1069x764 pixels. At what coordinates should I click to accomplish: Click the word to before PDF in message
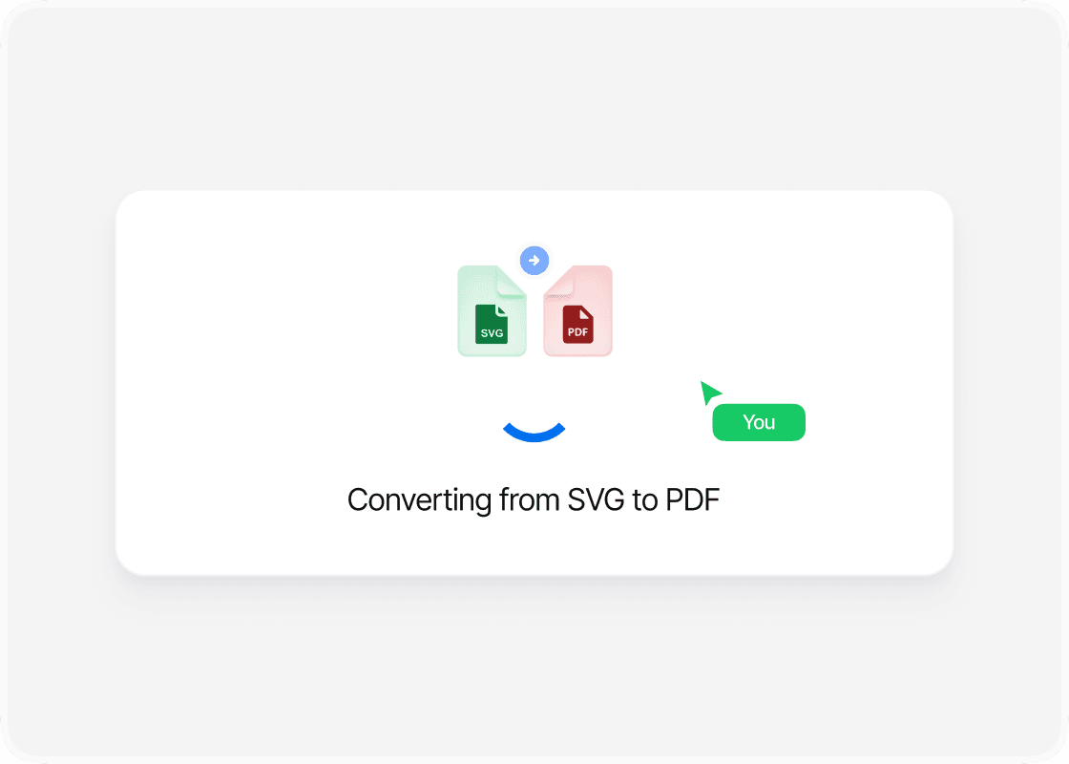coord(645,500)
